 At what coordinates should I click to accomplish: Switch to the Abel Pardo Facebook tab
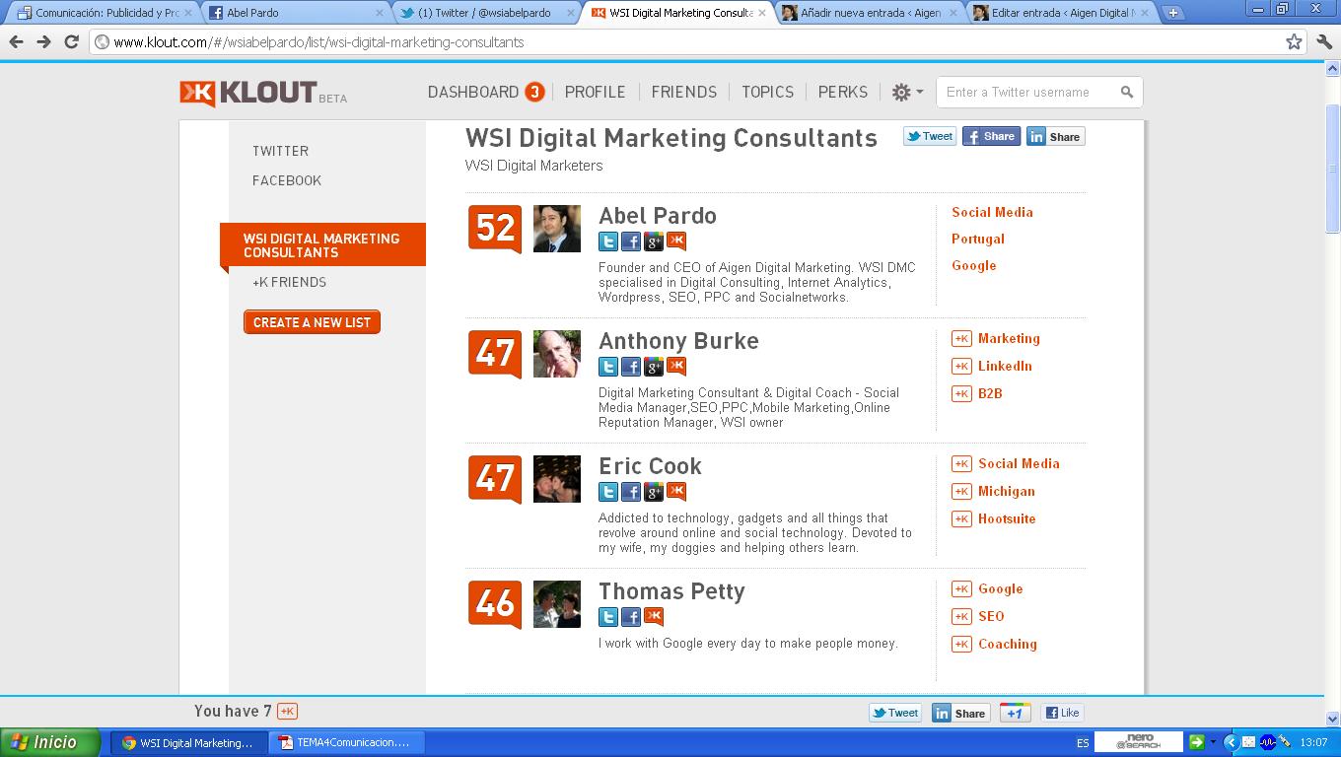tap(293, 13)
